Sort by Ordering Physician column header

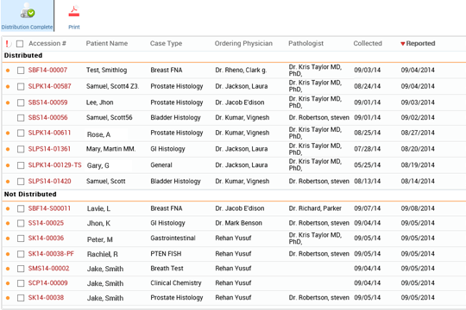coord(243,44)
